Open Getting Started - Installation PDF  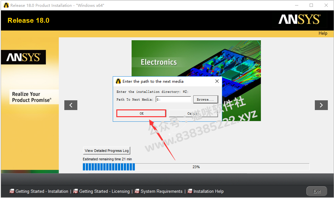pyautogui.click(x=42, y=192)
